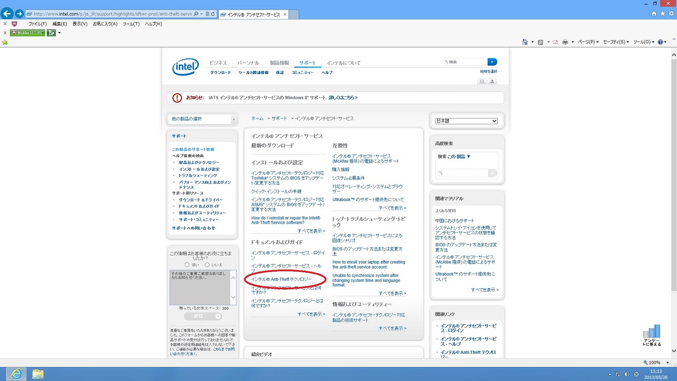Open the 日本語 language dropdown

tap(466, 121)
